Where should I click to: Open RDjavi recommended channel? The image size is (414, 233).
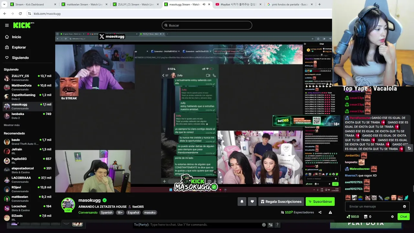(x=27, y=189)
